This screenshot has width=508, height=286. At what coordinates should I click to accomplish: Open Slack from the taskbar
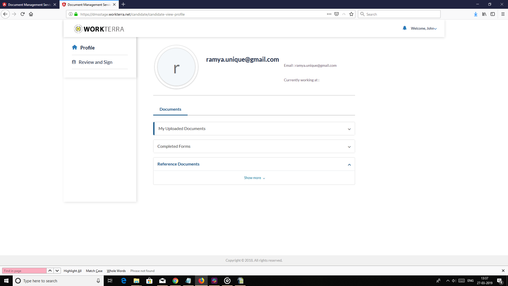click(214, 281)
